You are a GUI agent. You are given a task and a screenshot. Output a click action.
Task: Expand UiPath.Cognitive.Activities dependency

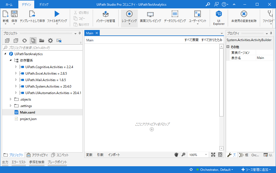[x=16, y=67]
